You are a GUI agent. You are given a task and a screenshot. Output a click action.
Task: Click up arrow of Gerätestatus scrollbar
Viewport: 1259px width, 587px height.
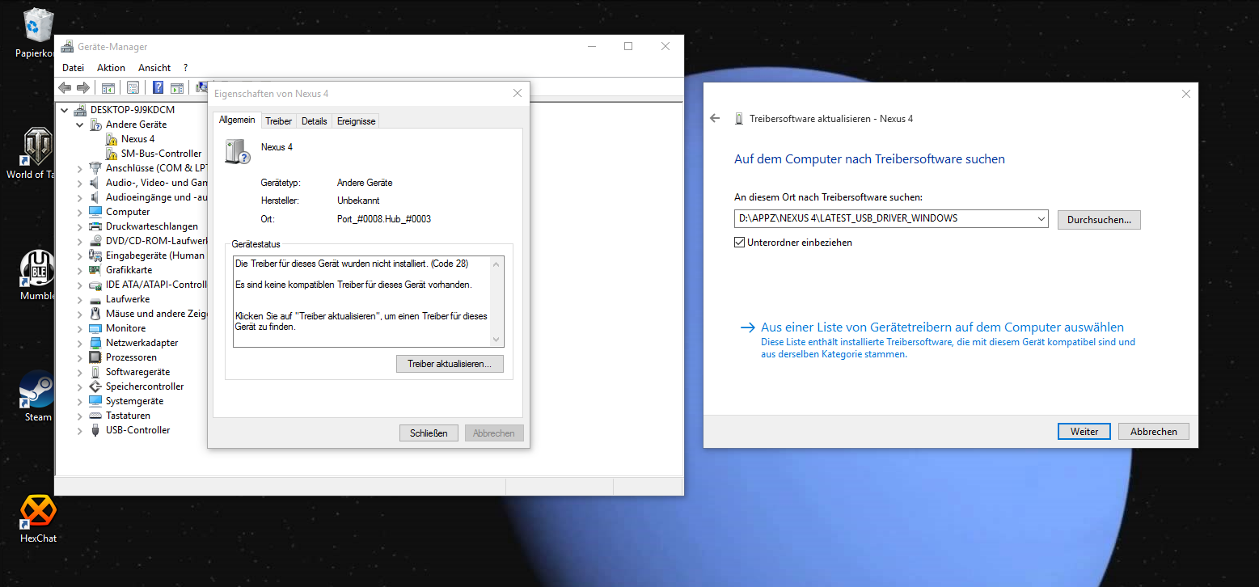pos(496,263)
